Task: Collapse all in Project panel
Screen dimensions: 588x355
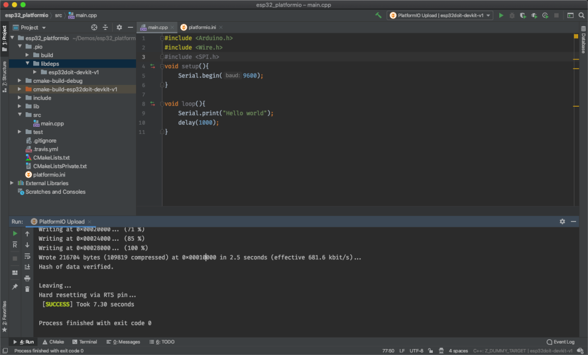Action: (106, 27)
